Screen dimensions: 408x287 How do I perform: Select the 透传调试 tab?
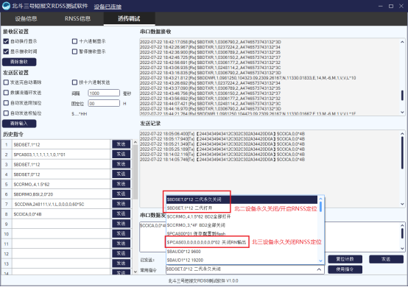point(129,18)
